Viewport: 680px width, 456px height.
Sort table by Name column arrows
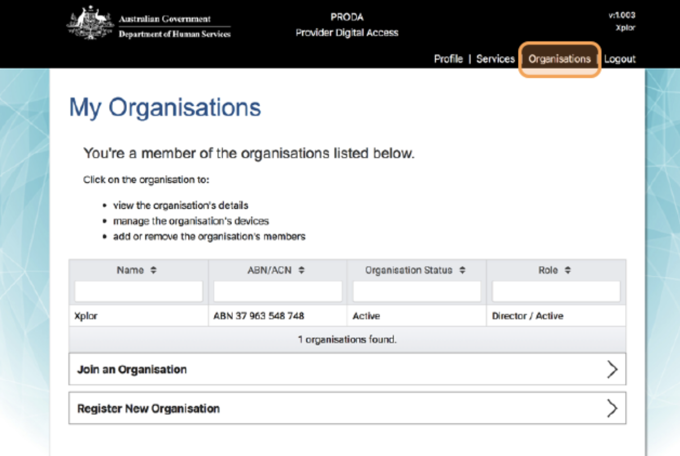152,270
